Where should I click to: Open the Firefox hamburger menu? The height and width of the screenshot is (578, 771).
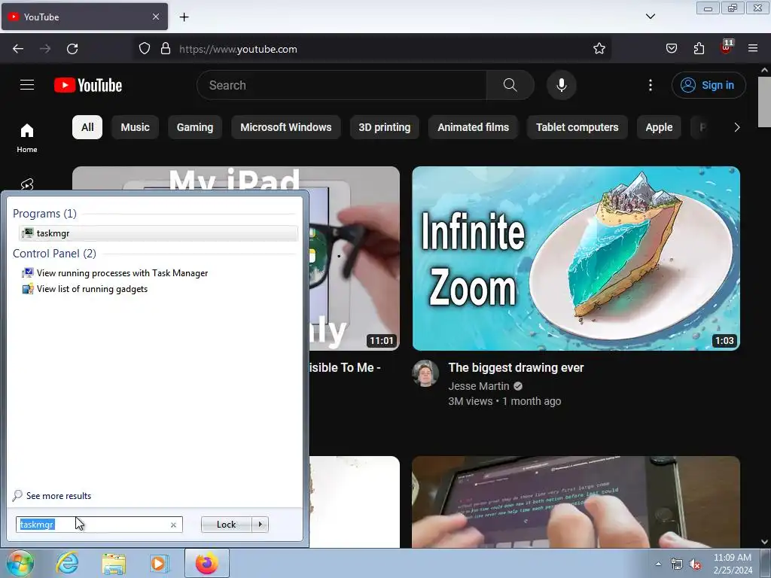[x=753, y=49]
